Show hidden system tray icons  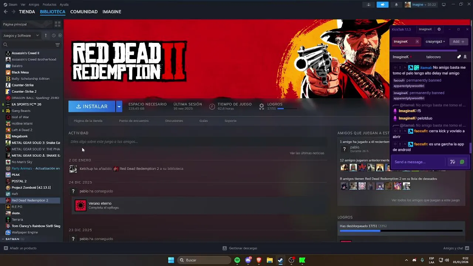click(406, 260)
